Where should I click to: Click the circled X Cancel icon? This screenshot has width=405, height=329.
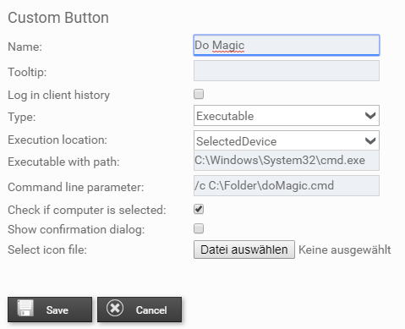click(x=115, y=308)
